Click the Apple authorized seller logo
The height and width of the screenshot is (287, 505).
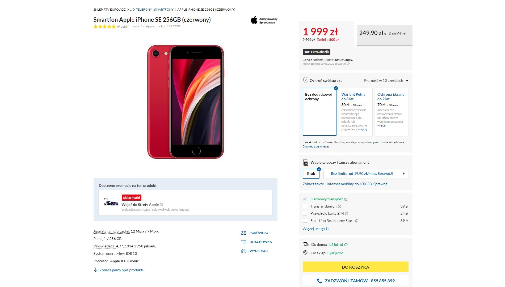coord(264,20)
